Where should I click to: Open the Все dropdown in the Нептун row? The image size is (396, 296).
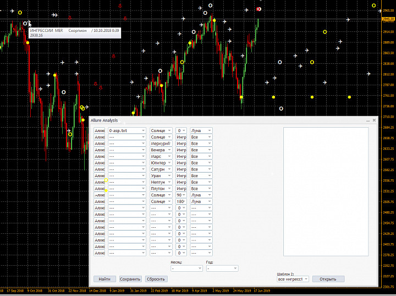[x=201, y=182]
